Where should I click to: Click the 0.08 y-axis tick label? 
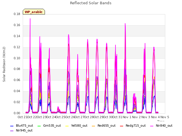pos(17,69)
